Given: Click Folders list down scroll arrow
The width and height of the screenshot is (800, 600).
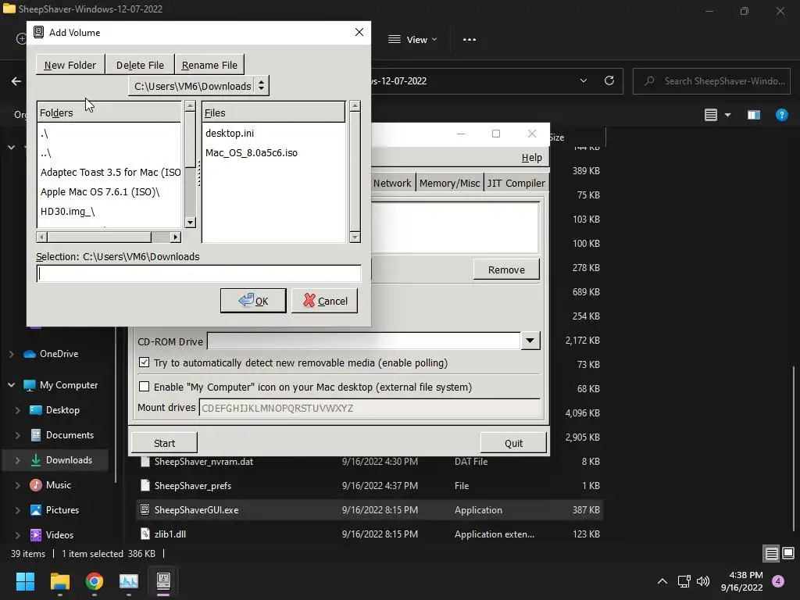Looking at the screenshot, I should pyautogui.click(x=191, y=223).
